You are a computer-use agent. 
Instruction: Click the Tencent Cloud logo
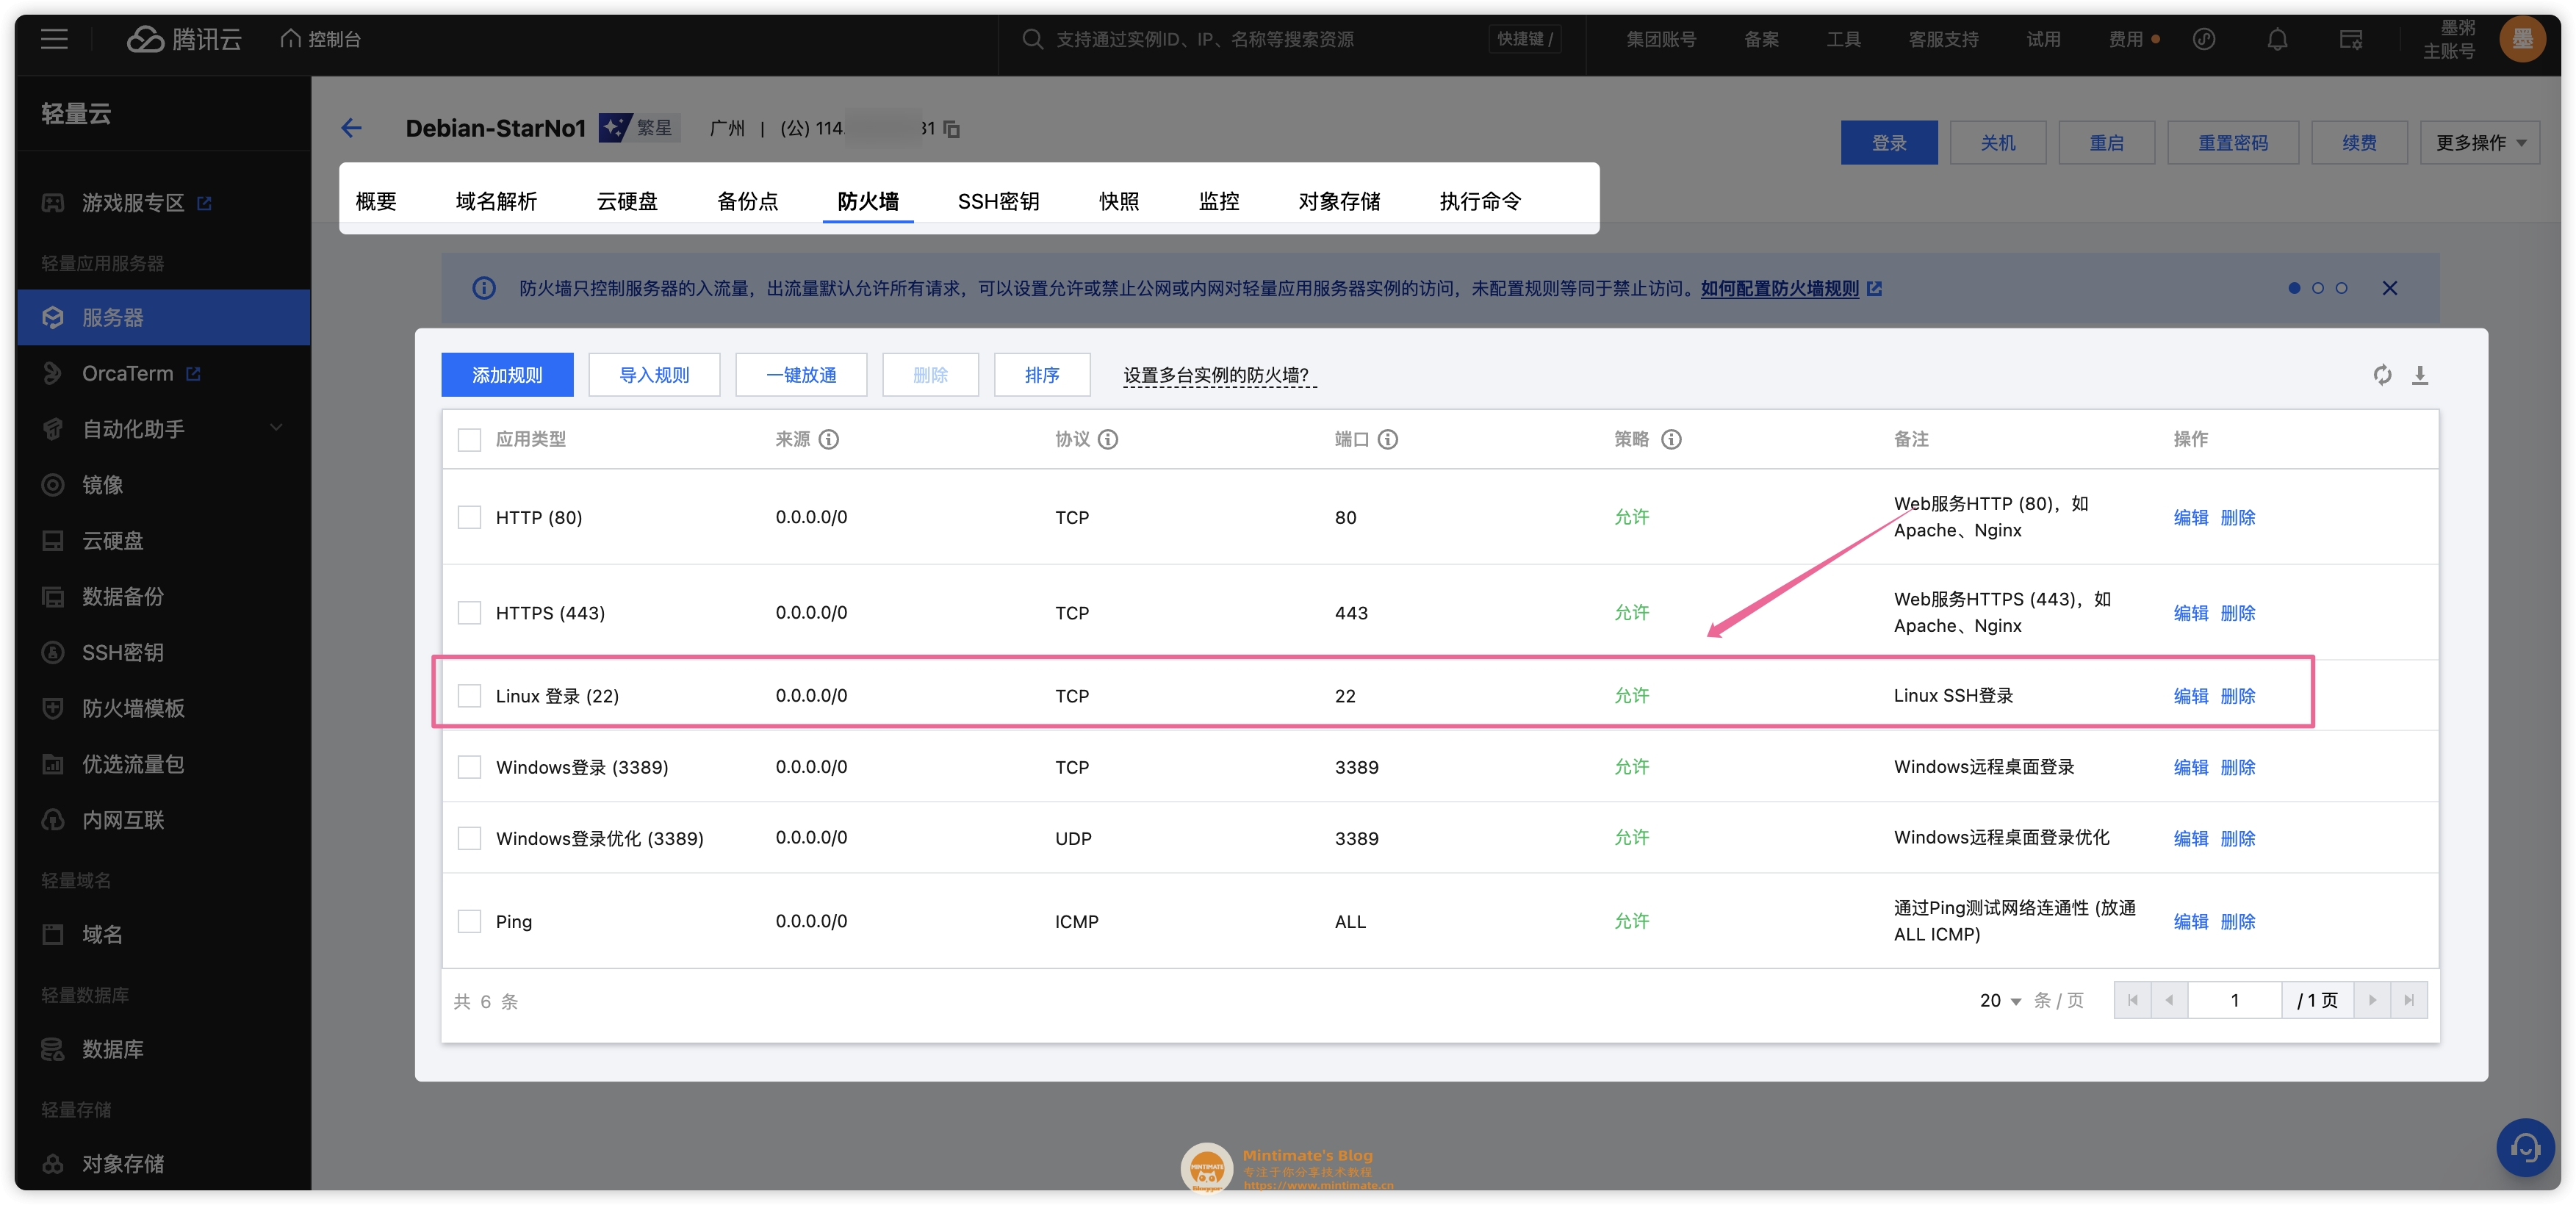[x=184, y=39]
